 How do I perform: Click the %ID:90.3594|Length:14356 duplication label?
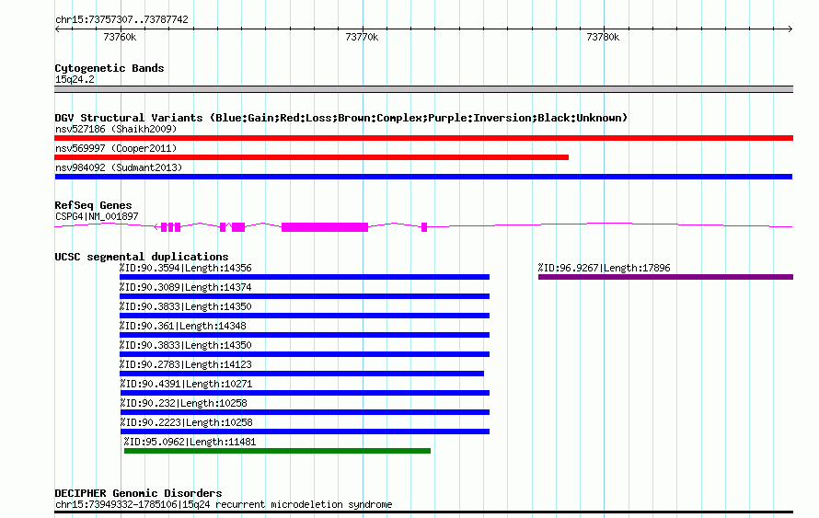click(x=185, y=268)
